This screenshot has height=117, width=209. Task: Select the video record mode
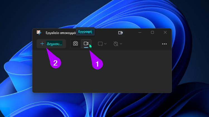coord(86,43)
